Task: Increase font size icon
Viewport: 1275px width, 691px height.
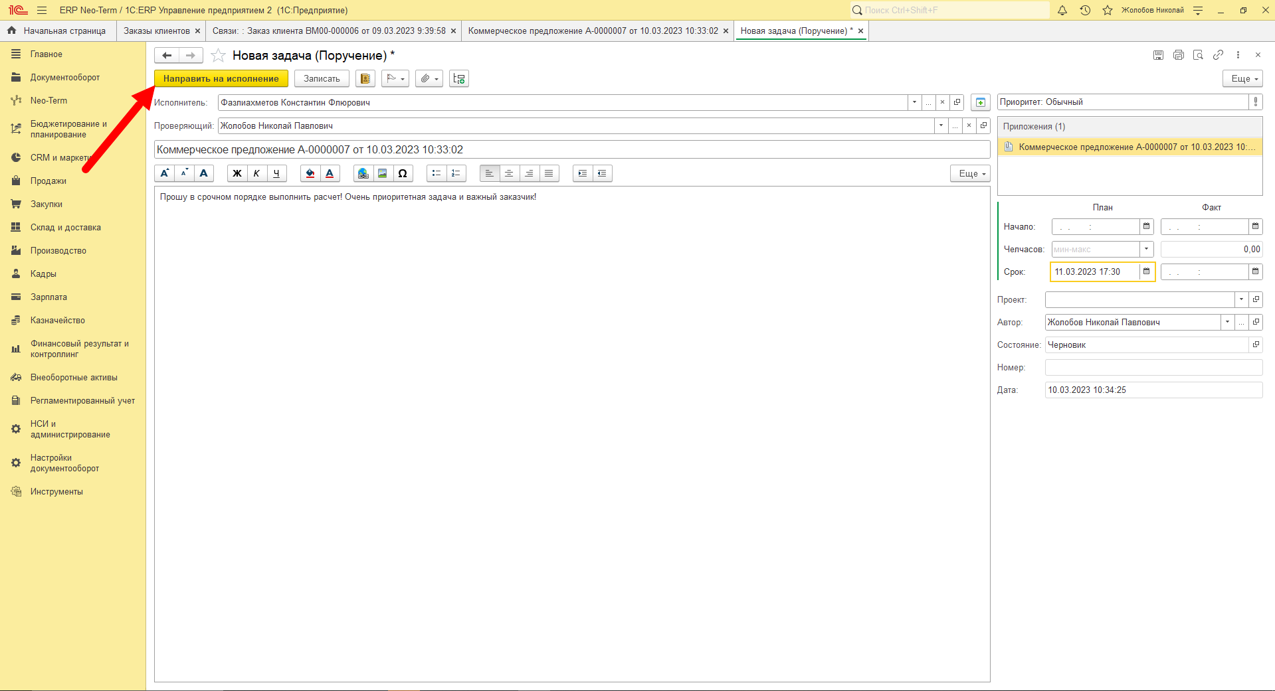Action: 165,173
